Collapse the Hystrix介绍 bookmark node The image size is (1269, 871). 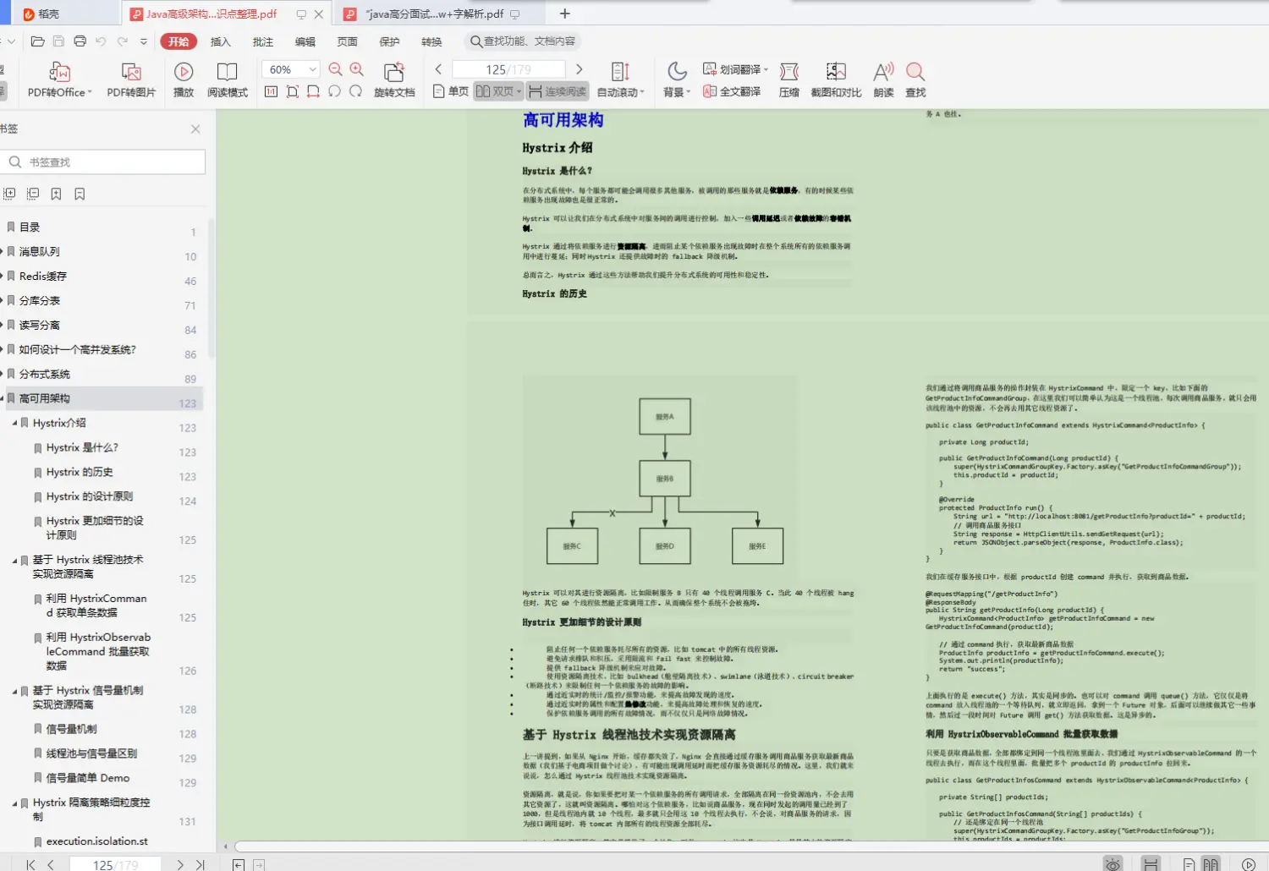point(14,423)
